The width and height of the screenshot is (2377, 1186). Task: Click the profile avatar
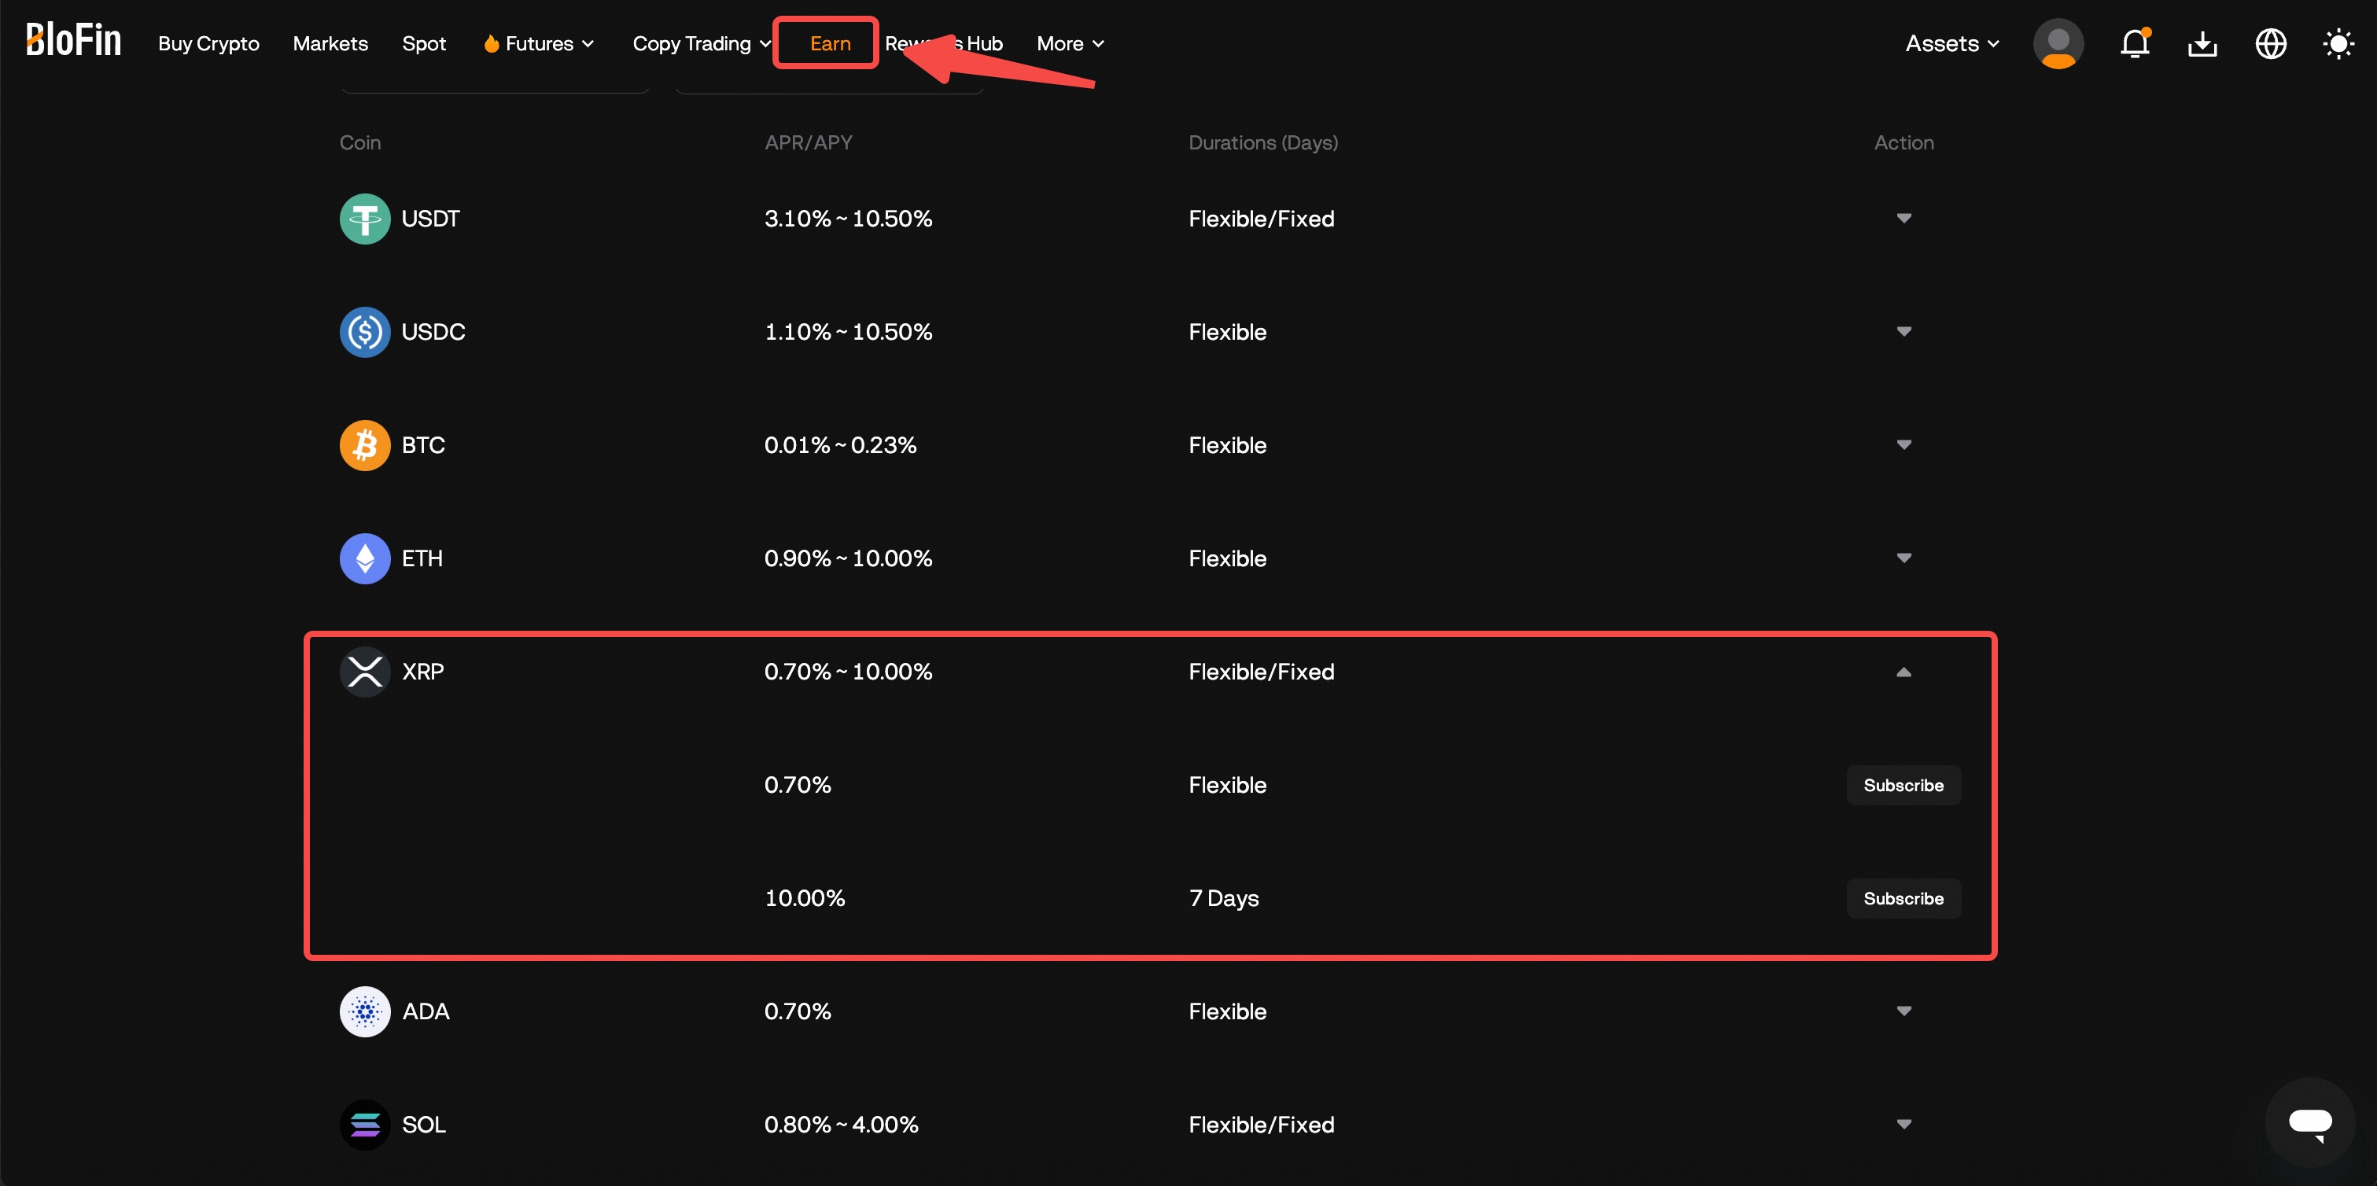pos(2058,43)
